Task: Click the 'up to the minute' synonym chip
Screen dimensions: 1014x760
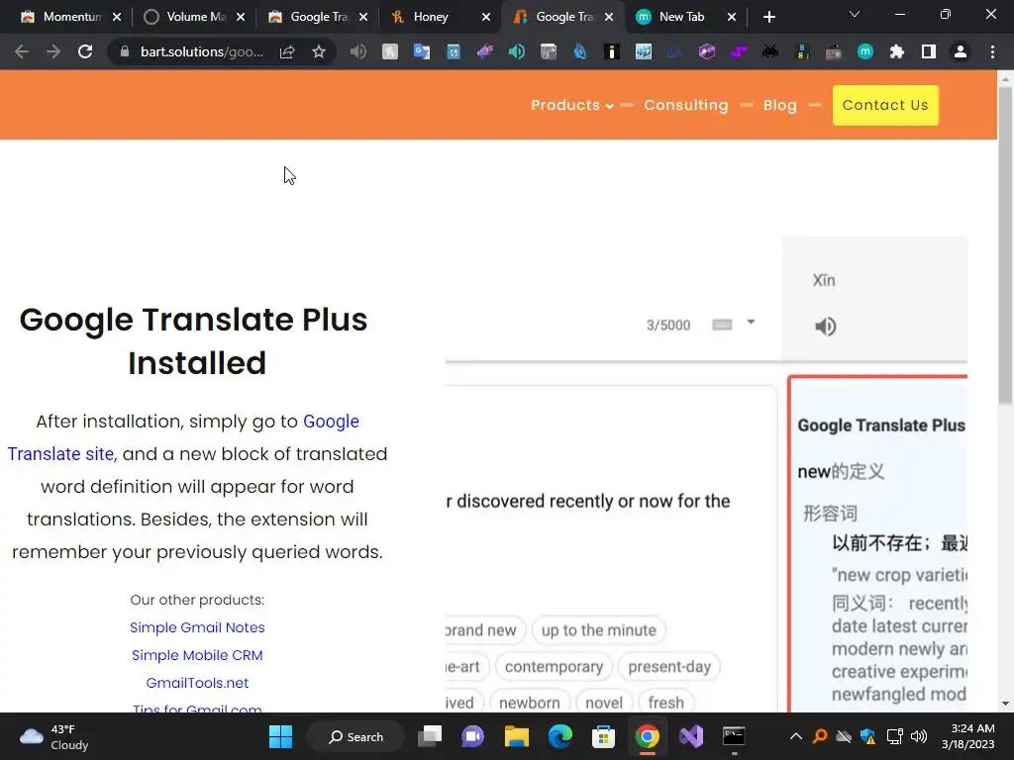Action: tap(599, 630)
